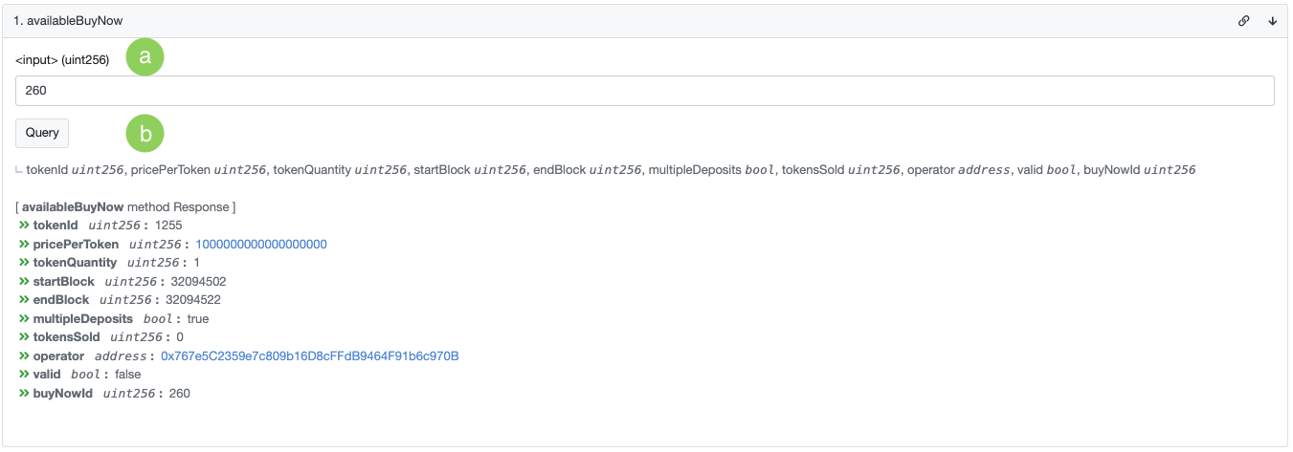Click the double-arrow icon beside operator
Viewport: 1293px width, 452px height.
[x=24, y=356]
